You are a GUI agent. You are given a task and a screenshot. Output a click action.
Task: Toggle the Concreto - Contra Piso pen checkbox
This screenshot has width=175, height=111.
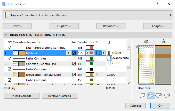74,64
